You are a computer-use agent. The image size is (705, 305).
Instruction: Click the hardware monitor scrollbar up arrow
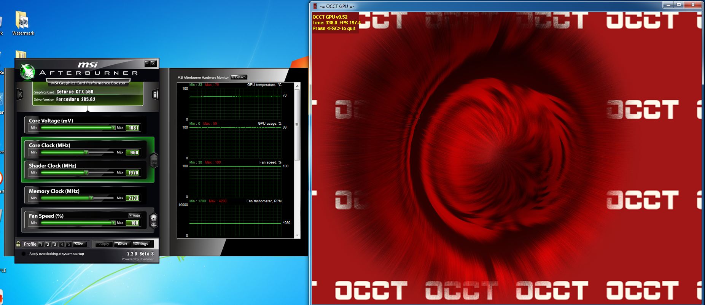(x=297, y=86)
